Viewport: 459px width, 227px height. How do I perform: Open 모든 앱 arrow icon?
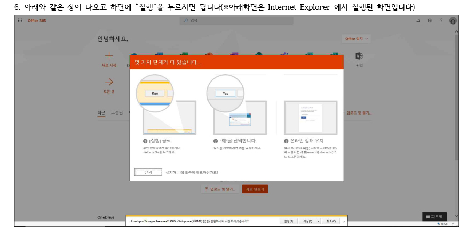point(109,82)
